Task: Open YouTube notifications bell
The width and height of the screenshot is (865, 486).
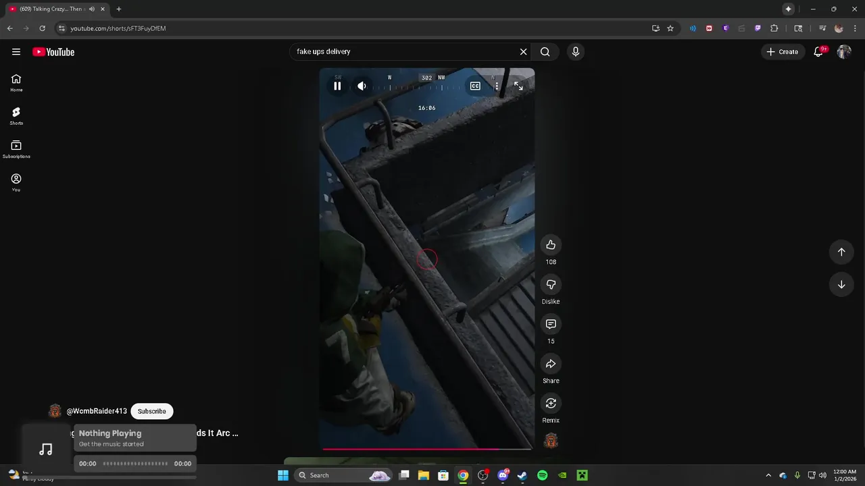Action: click(x=818, y=51)
